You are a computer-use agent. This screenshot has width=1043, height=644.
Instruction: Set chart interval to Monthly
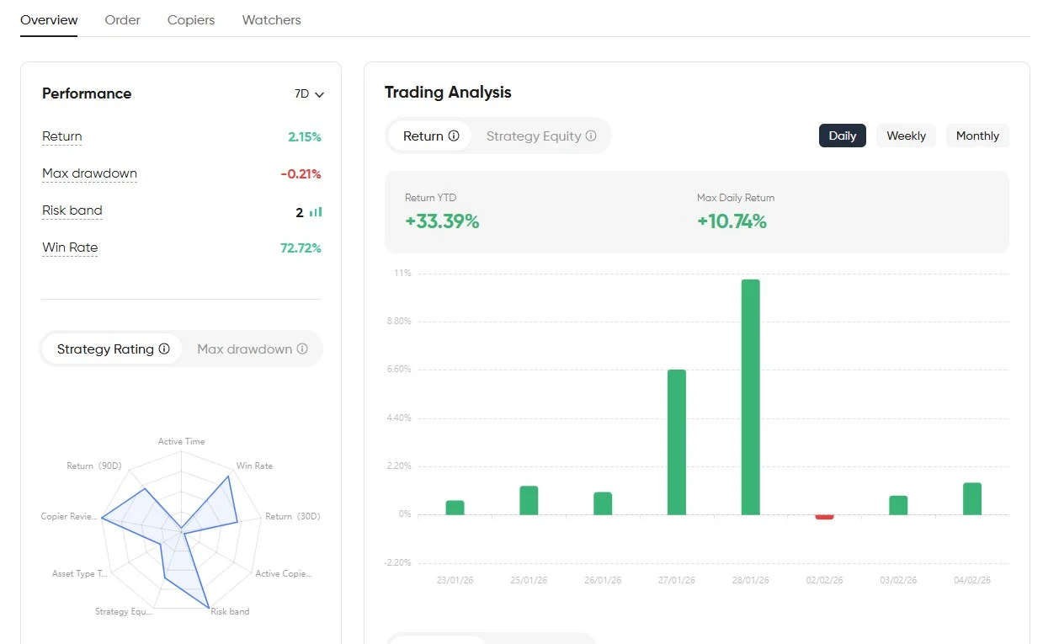[x=977, y=136]
